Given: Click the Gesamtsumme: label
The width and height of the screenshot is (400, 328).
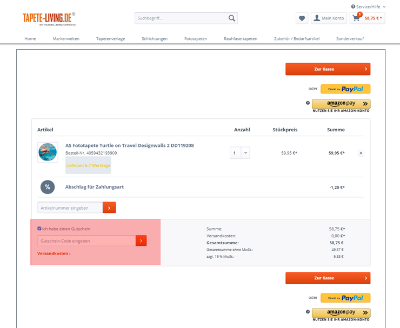Looking at the screenshot, I should point(223,243).
